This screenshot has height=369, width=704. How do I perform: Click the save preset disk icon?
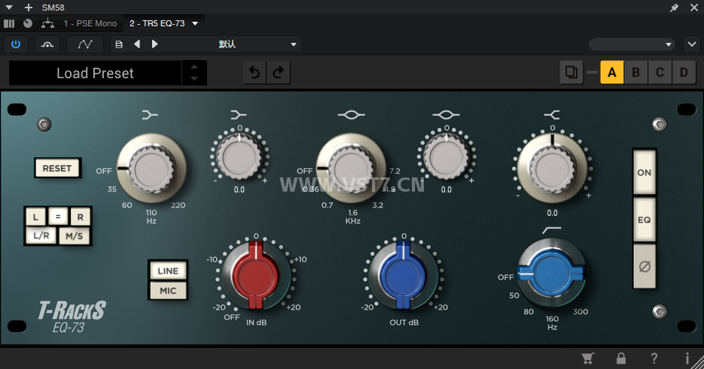pos(119,44)
